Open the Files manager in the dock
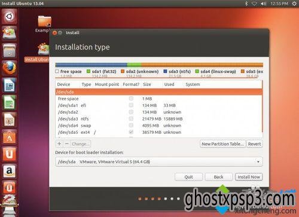 tap(10, 51)
